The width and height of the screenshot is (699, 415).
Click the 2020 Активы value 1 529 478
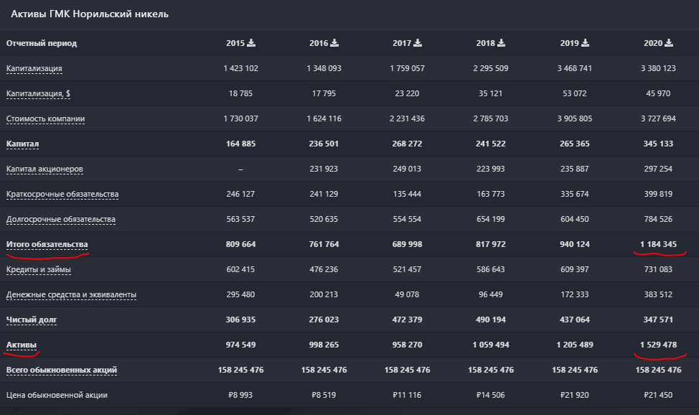(x=660, y=345)
